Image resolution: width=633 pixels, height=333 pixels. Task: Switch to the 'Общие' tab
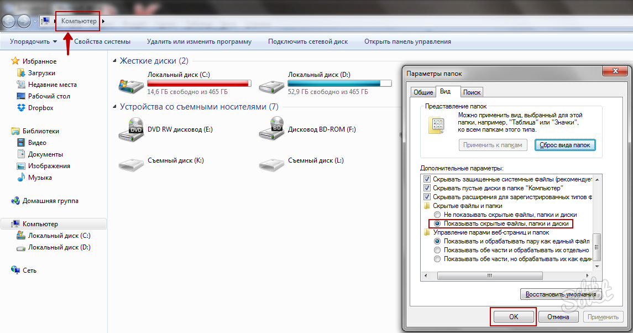tap(423, 92)
